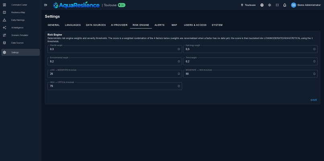This screenshot has height=161, width=324.
Task: Open the USERS & ACCESS tab
Action: pos(195,25)
